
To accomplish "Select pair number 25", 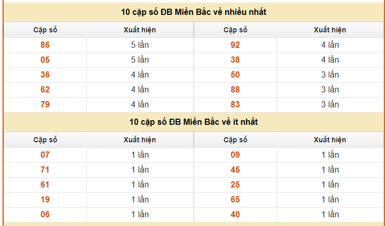I will pyautogui.click(x=235, y=184).
